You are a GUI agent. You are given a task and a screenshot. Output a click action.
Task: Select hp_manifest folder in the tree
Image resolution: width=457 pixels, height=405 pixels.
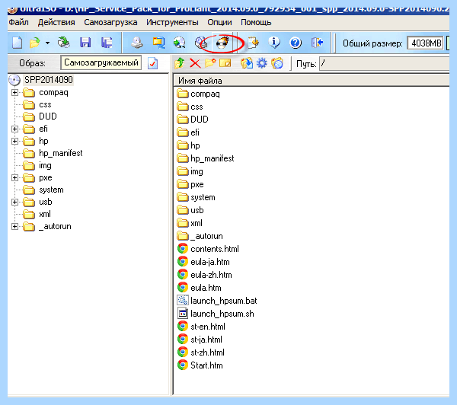pyautogui.click(x=61, y=153)
